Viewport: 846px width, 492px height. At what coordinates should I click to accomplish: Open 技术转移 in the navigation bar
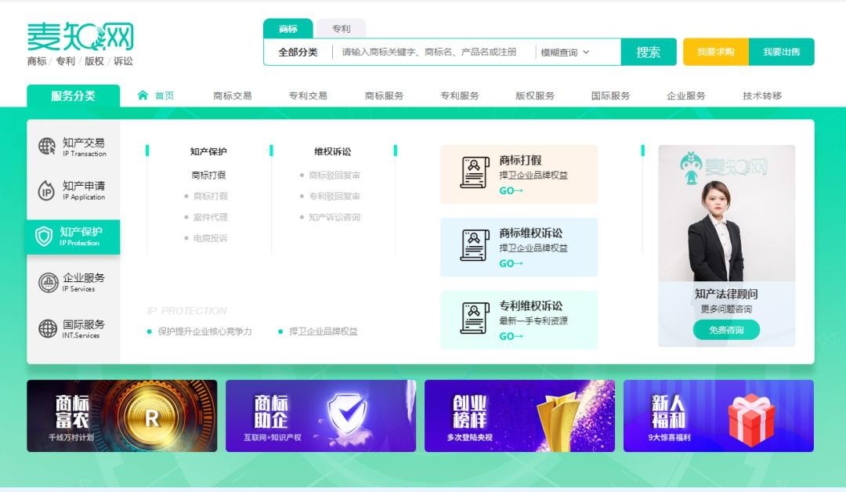pyautogui.click(x=762, y=96)
